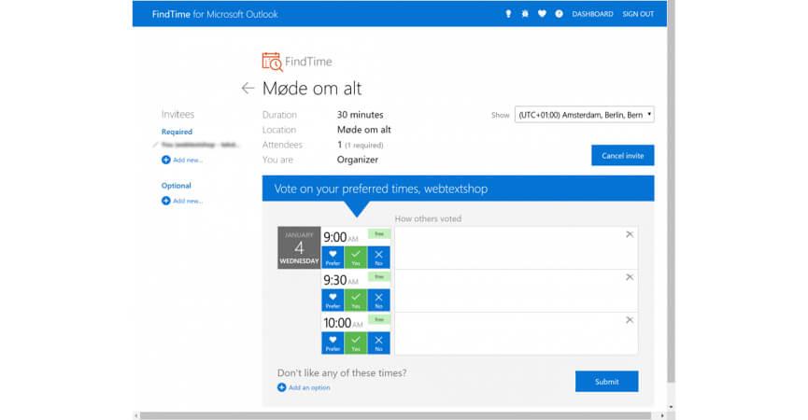Submit the time votes
808x420 pixels.
pyautogui.click(x=606, y=381)
